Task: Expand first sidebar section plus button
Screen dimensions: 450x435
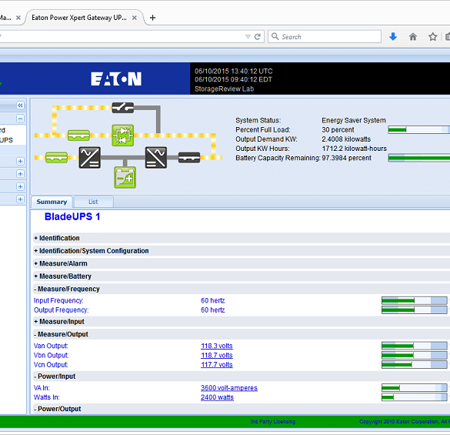Action: (20, 161)
